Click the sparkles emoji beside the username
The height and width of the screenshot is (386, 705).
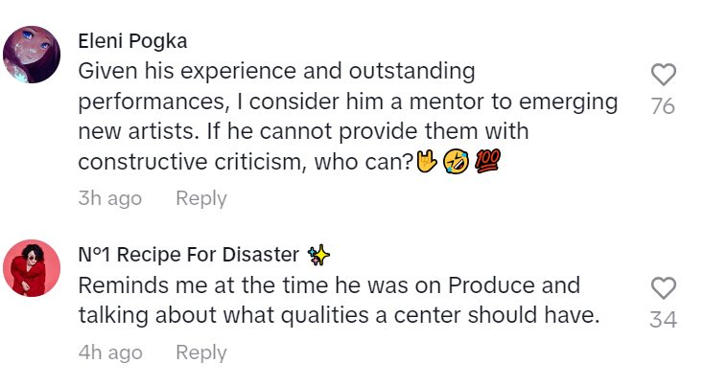pyautogui.click(x=319, y=255)
